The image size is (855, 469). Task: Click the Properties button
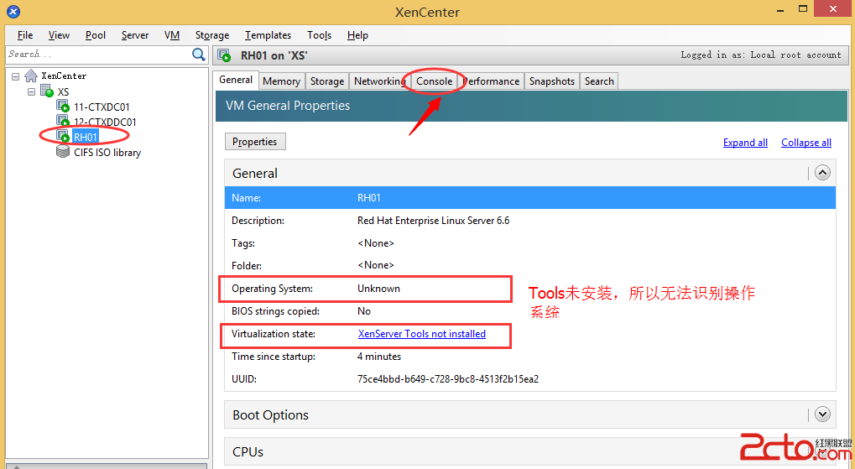point(254,141)
